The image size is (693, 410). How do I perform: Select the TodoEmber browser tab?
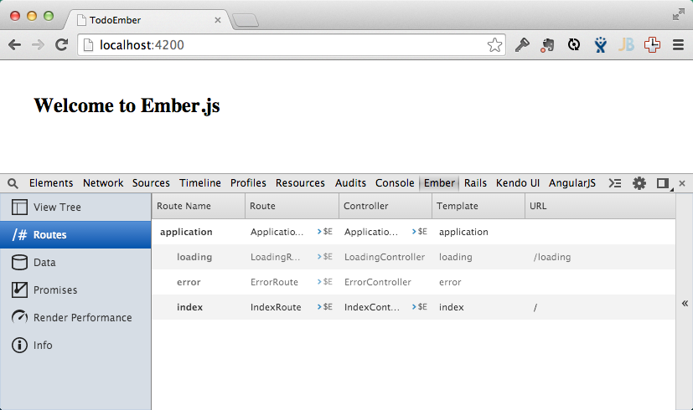tap(148, 20)
